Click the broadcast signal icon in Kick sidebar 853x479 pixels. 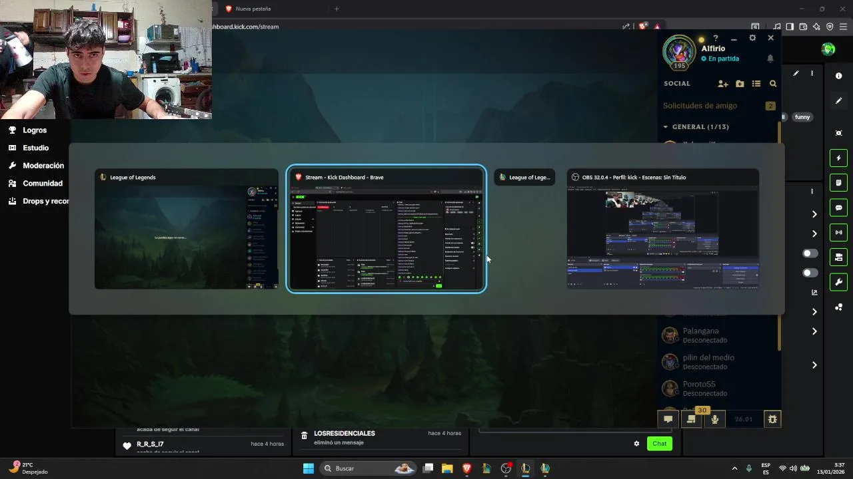click(x=839, y=232)
